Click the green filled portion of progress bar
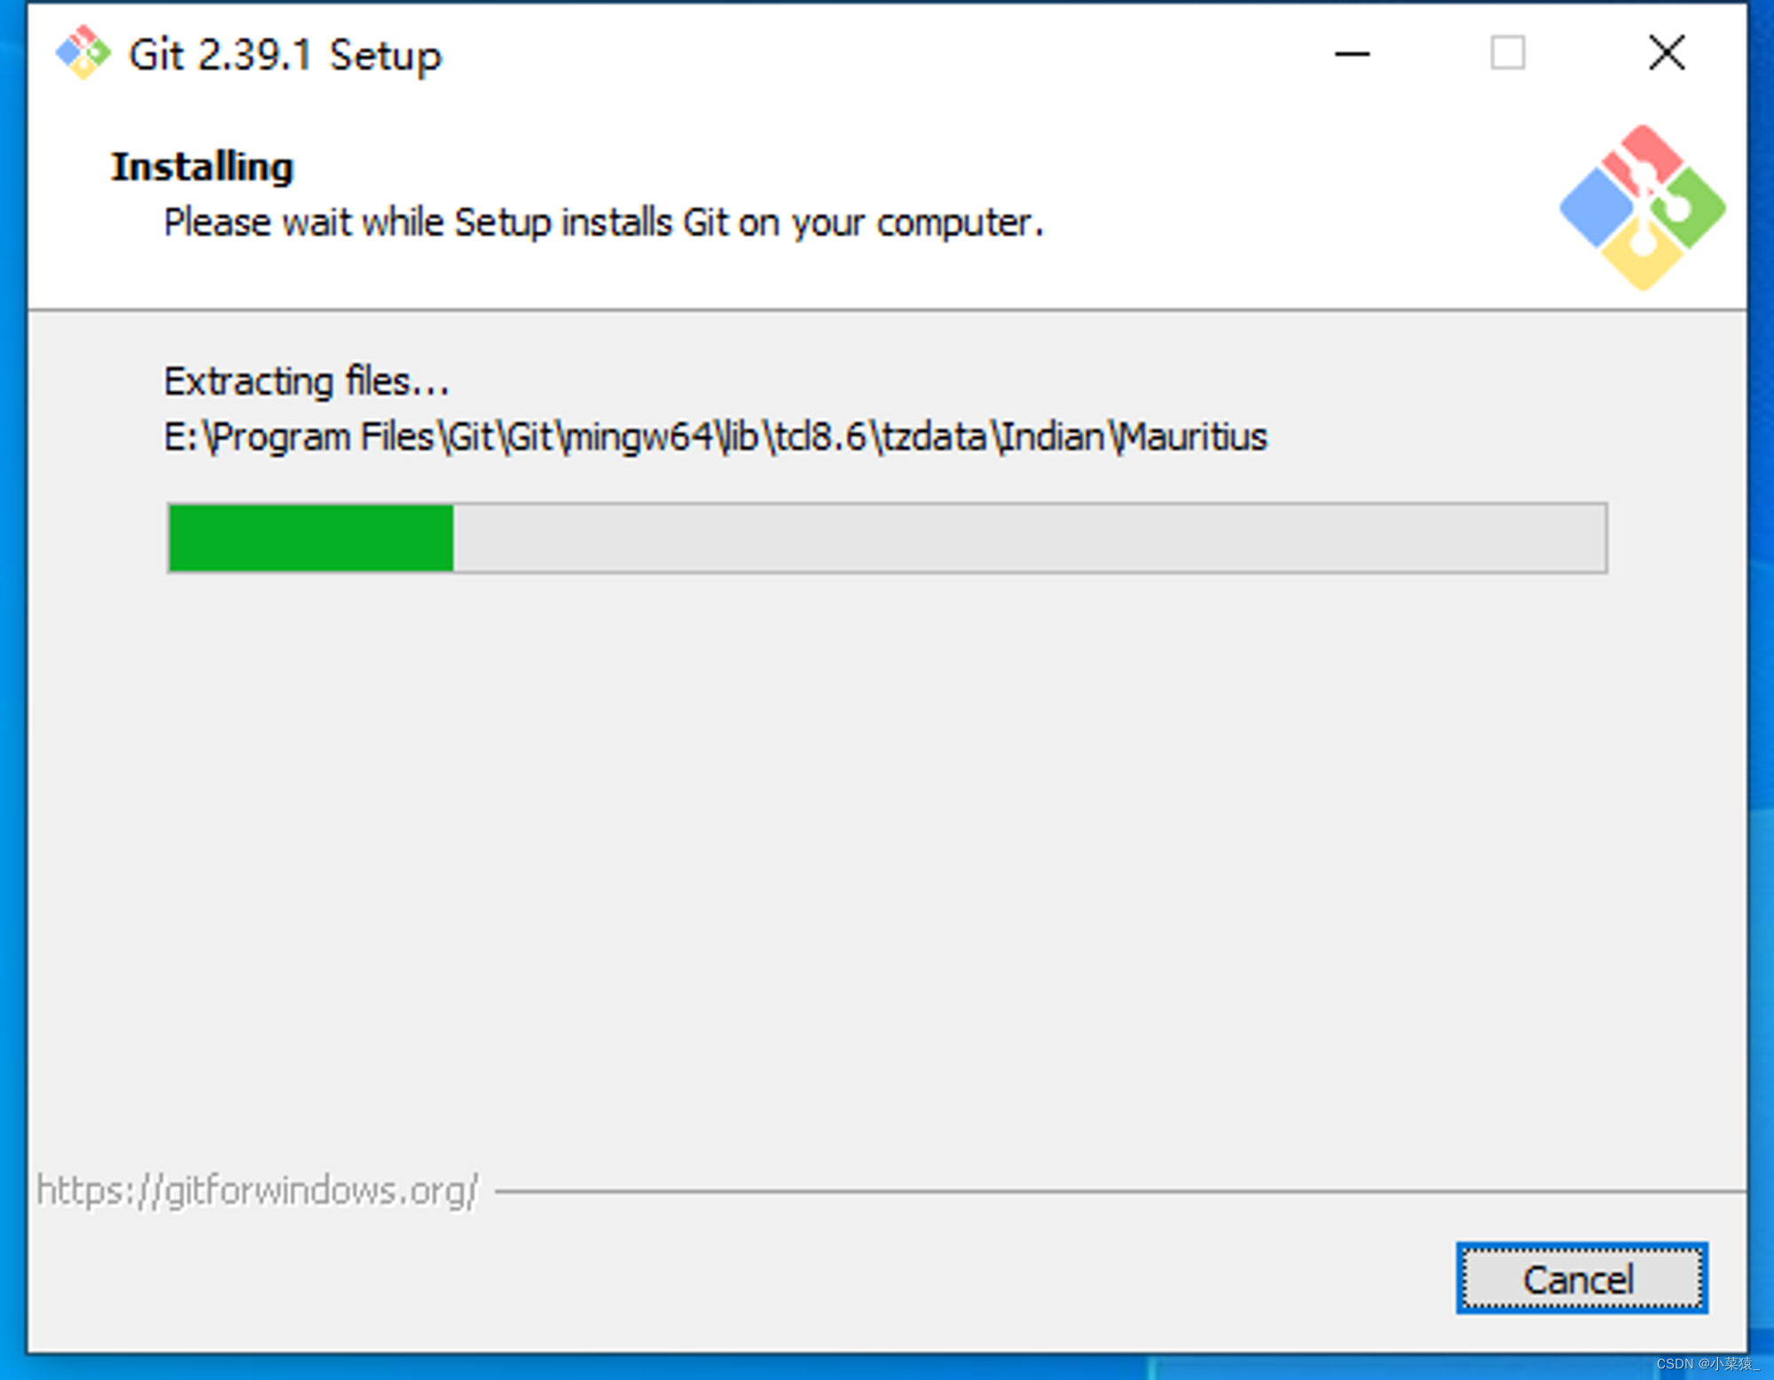This screenshot has width=1774, height=1380. point(311,537)
